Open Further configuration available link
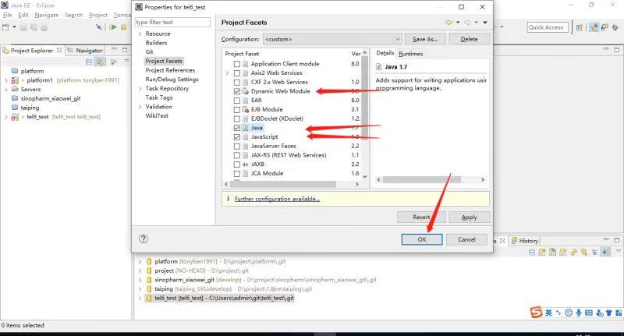624x336 pixels. coord(277,199)
